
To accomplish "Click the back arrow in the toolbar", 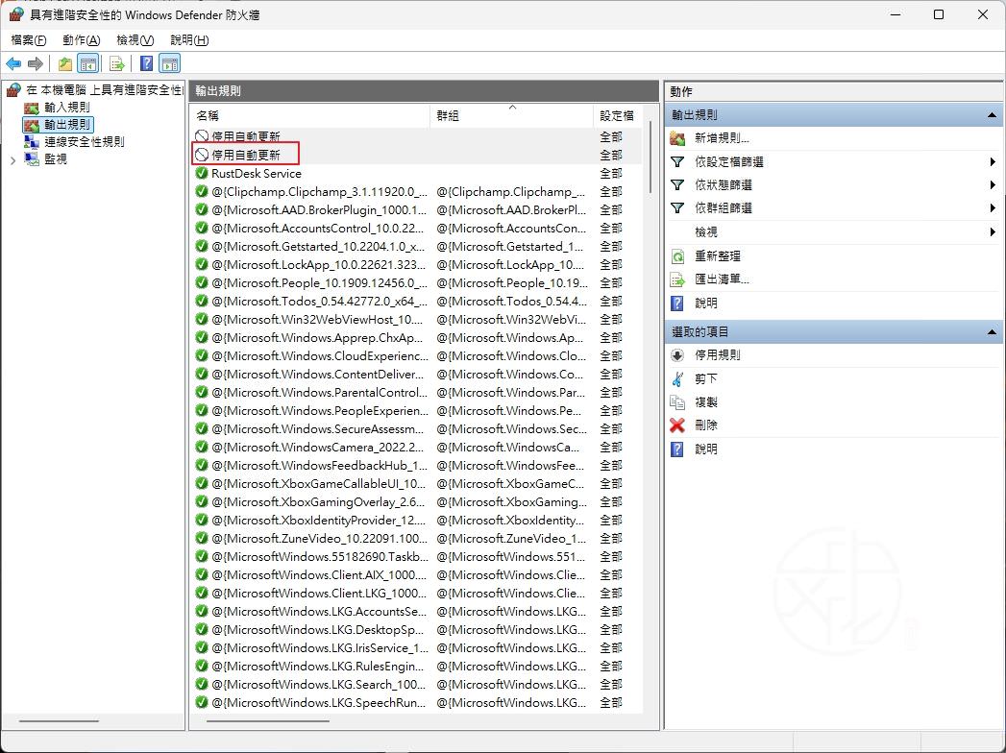I will click(13, 64).
